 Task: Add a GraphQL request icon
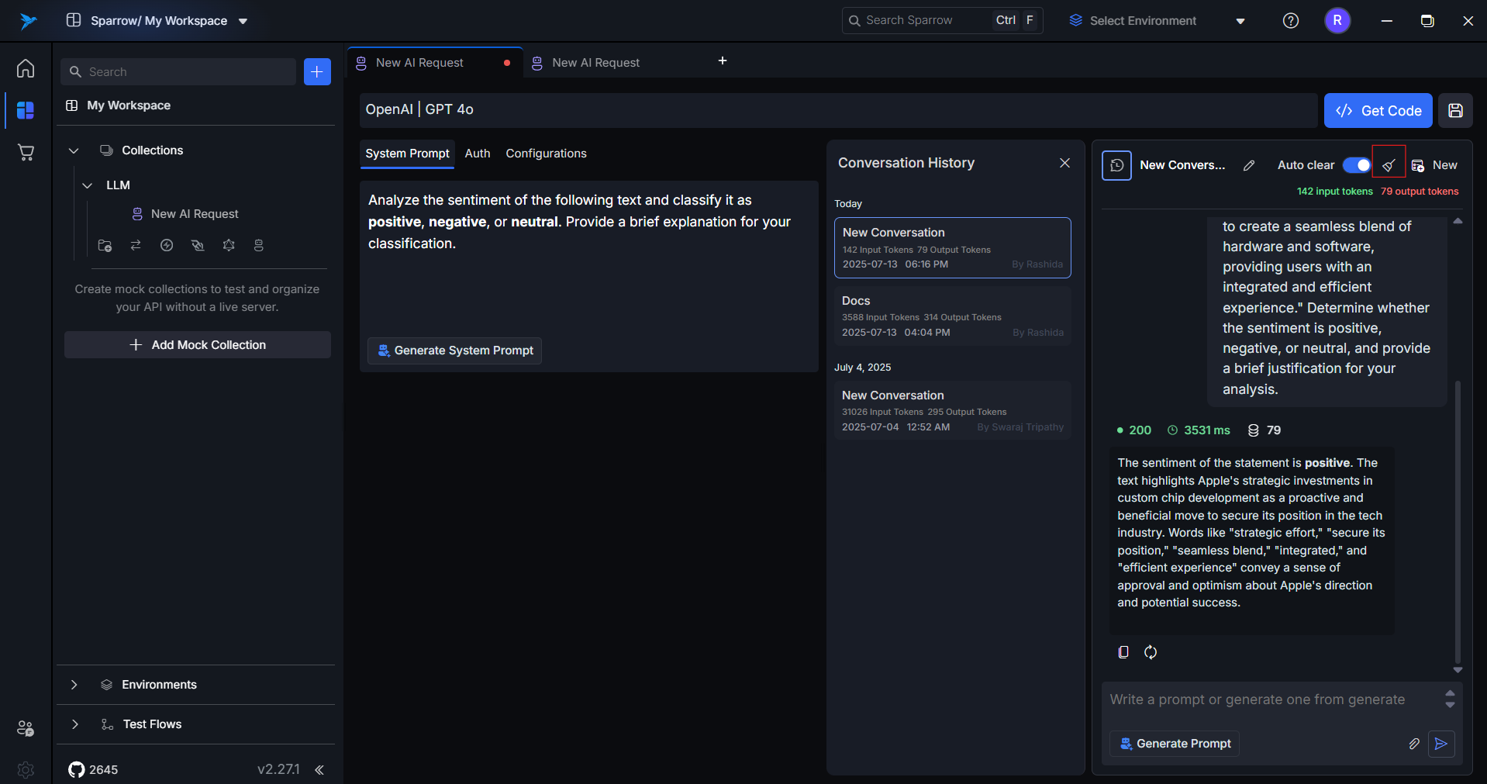pyautogui.click(x=229, y=245)
